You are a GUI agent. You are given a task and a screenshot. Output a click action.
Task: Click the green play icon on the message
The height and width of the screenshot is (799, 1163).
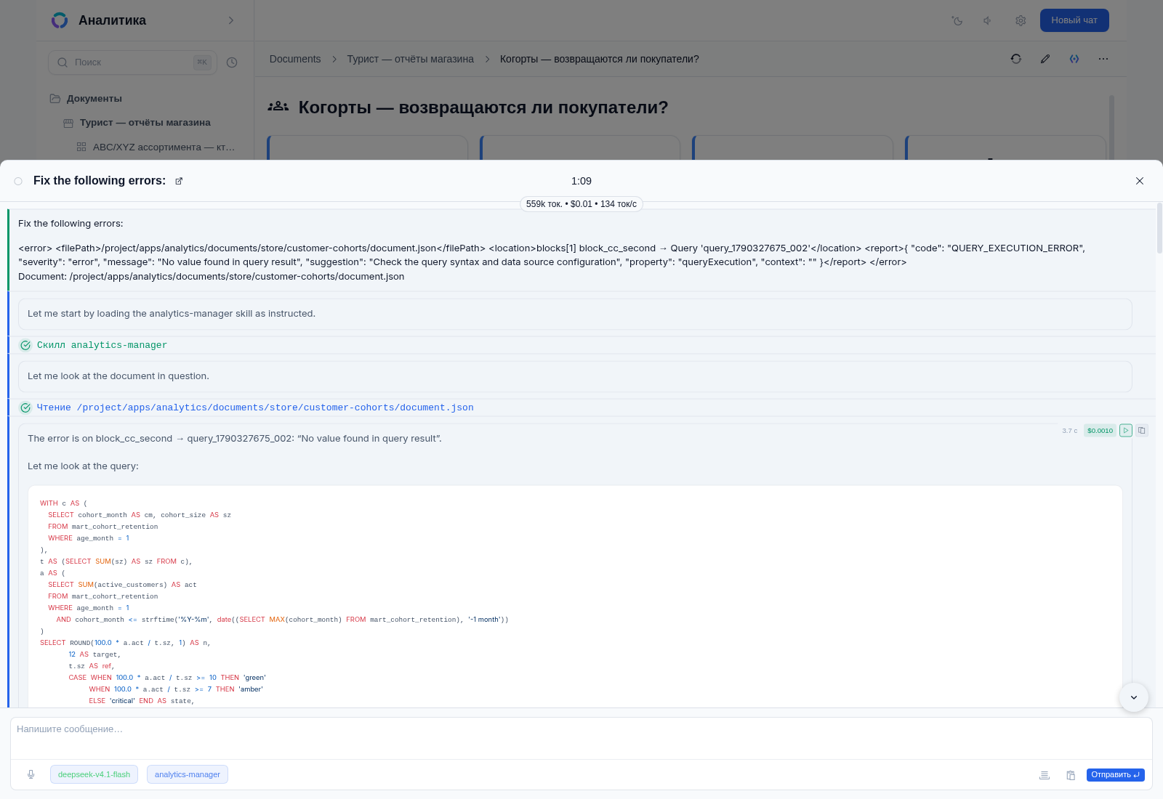[x=1126, y=431]
